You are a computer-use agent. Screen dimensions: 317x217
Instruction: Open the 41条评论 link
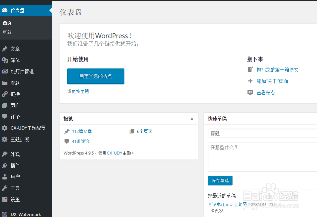coord(80,141)
